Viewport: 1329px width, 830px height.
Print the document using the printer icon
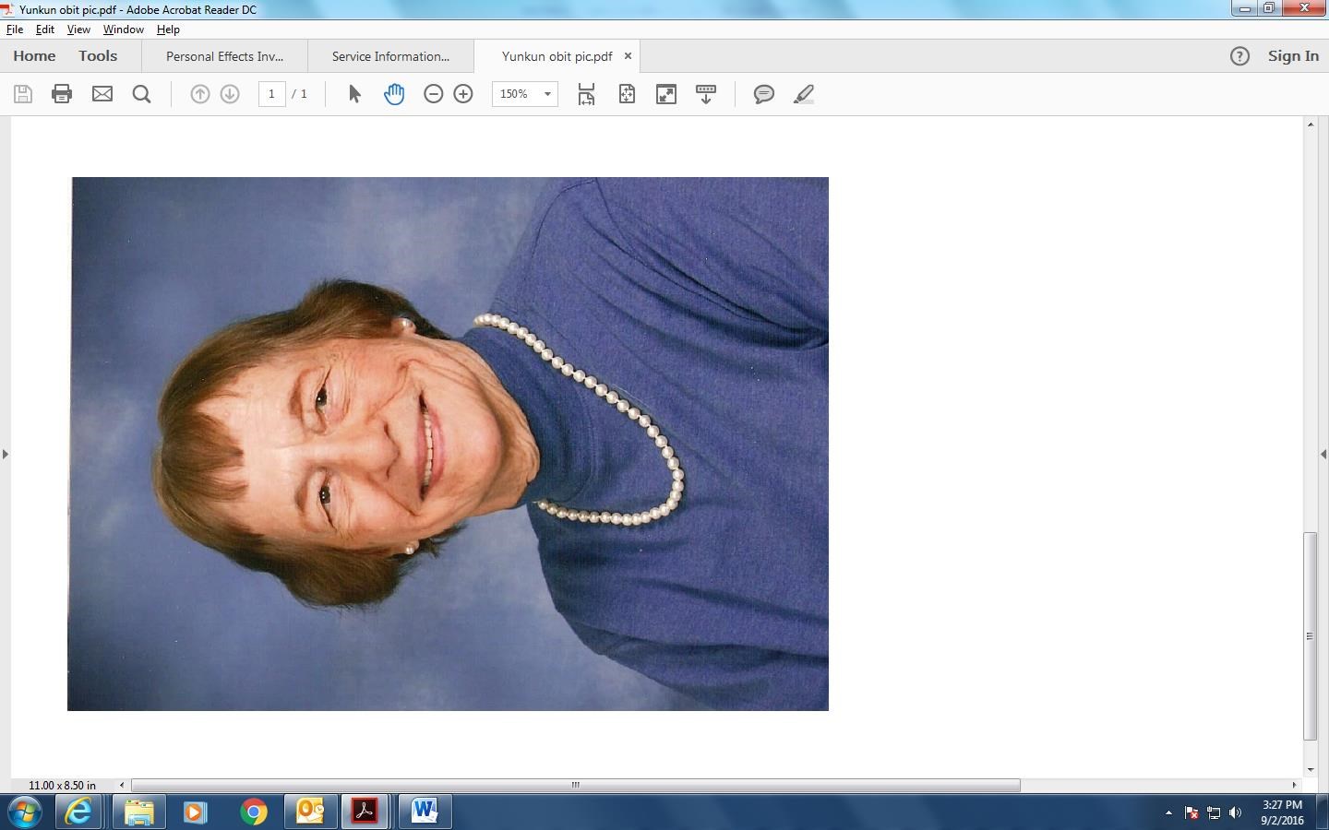(61, 93)
